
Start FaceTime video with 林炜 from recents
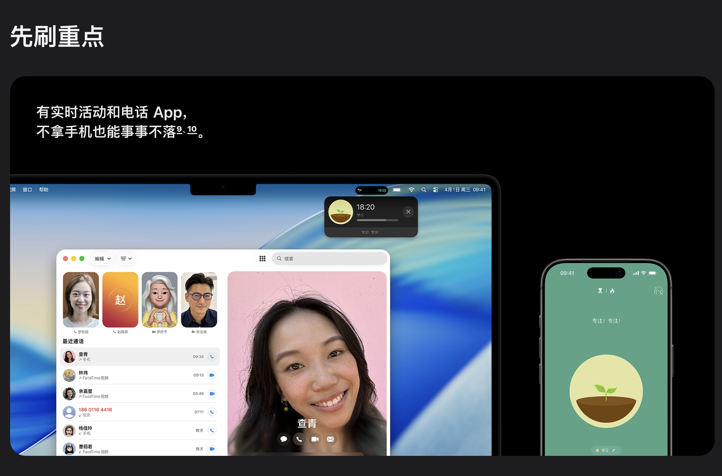(212, 375)
